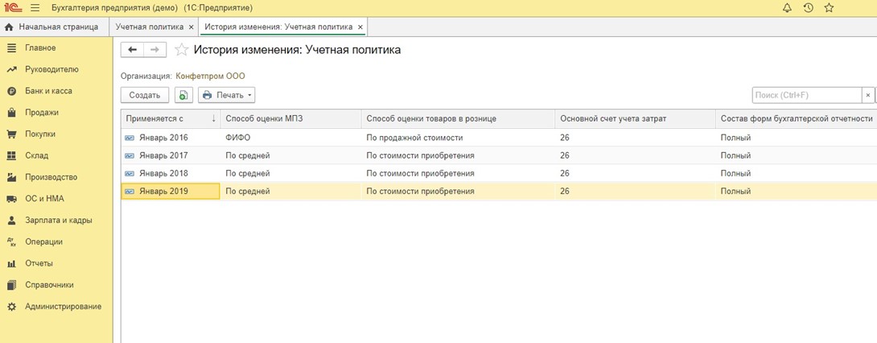The height and width of the screenshot is (343, 877).
Task: Open the Администрирование section
Action: [63, 306]
